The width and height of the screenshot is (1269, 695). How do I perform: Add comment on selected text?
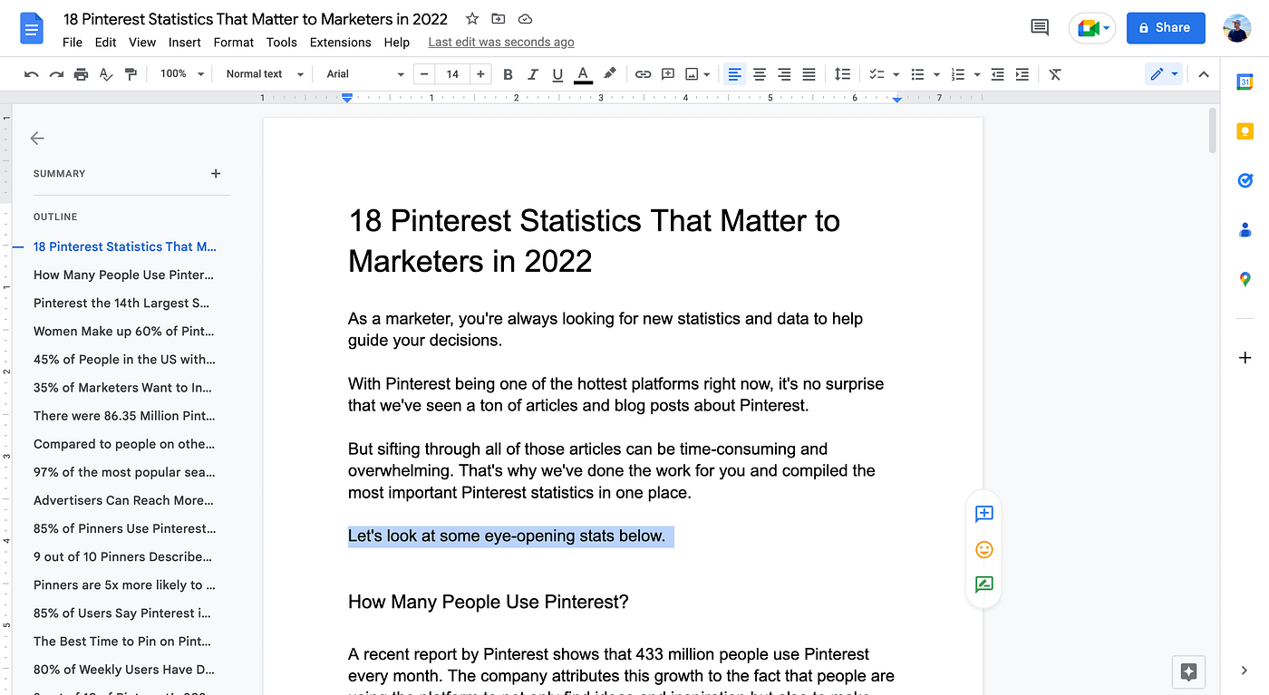pos(983,514)
